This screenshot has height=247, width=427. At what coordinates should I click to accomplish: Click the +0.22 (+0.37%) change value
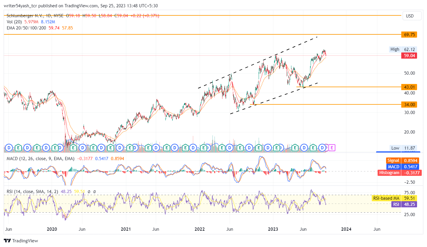(144, 16)
